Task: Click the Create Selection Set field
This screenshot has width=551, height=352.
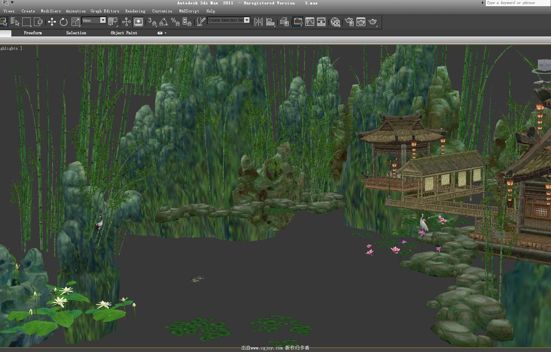Action: pos(226,20)
